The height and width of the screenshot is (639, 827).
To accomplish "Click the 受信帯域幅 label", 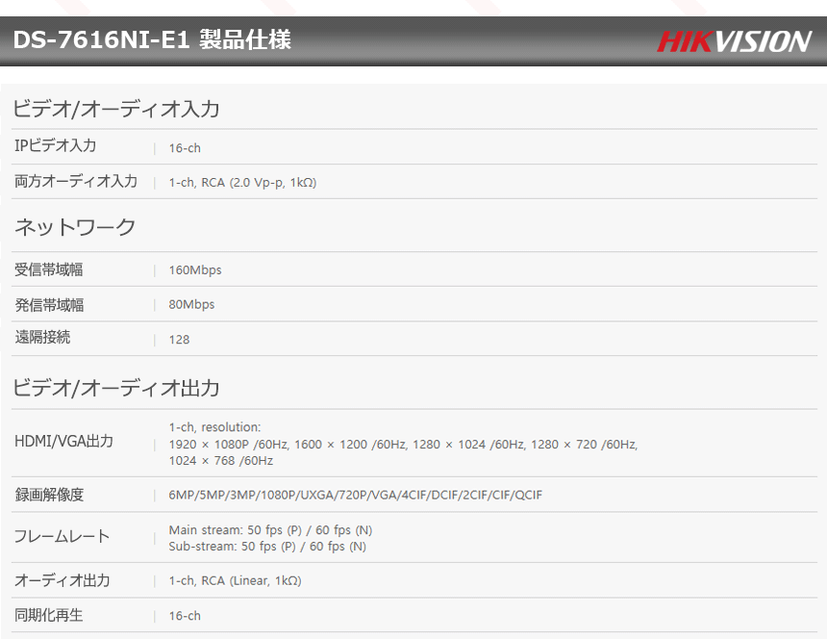I will point(49,269).
